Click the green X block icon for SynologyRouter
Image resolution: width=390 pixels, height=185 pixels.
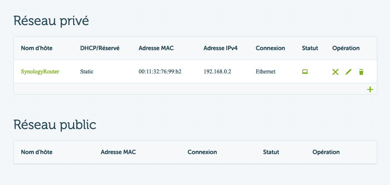(x=335, y=72)
